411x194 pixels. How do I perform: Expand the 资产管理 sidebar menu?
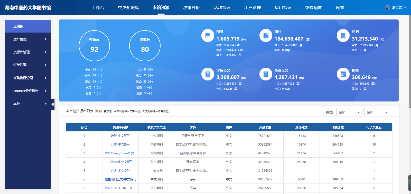coord(28,39)
